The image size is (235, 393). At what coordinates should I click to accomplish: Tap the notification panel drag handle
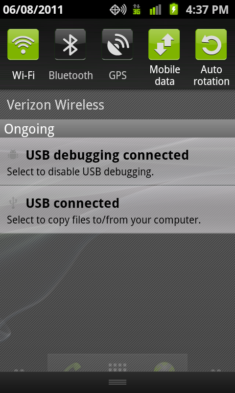pos(117,382)
